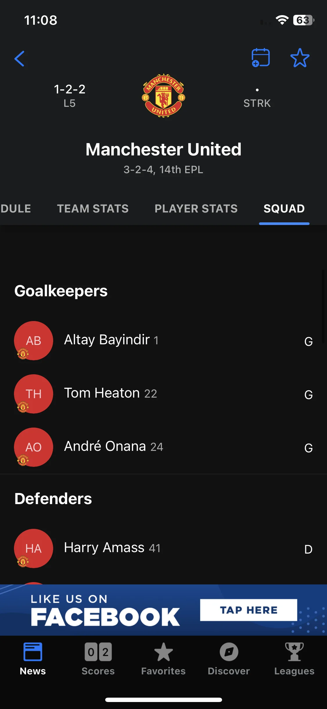327x709 pixels.
Task: Click the TAP HERE Facebook button
Action: coord(249,610)
